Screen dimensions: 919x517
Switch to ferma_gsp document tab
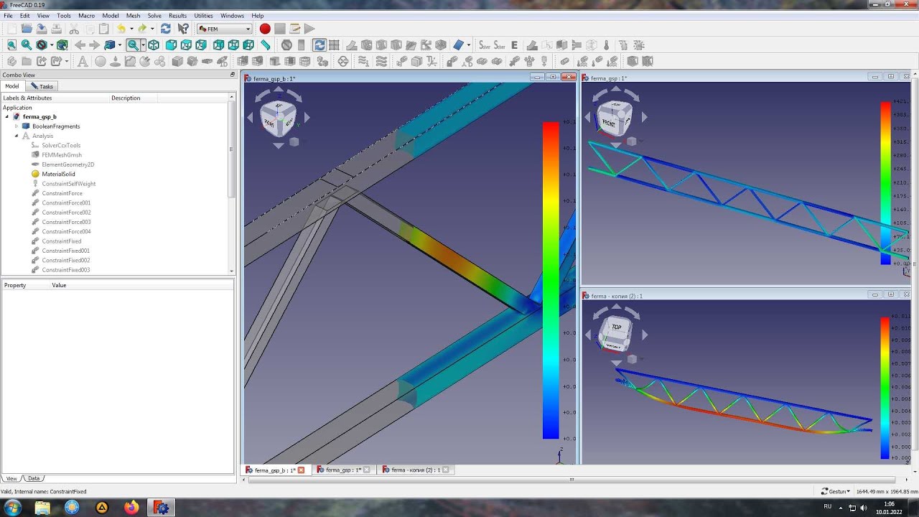(x=343, y=470)
